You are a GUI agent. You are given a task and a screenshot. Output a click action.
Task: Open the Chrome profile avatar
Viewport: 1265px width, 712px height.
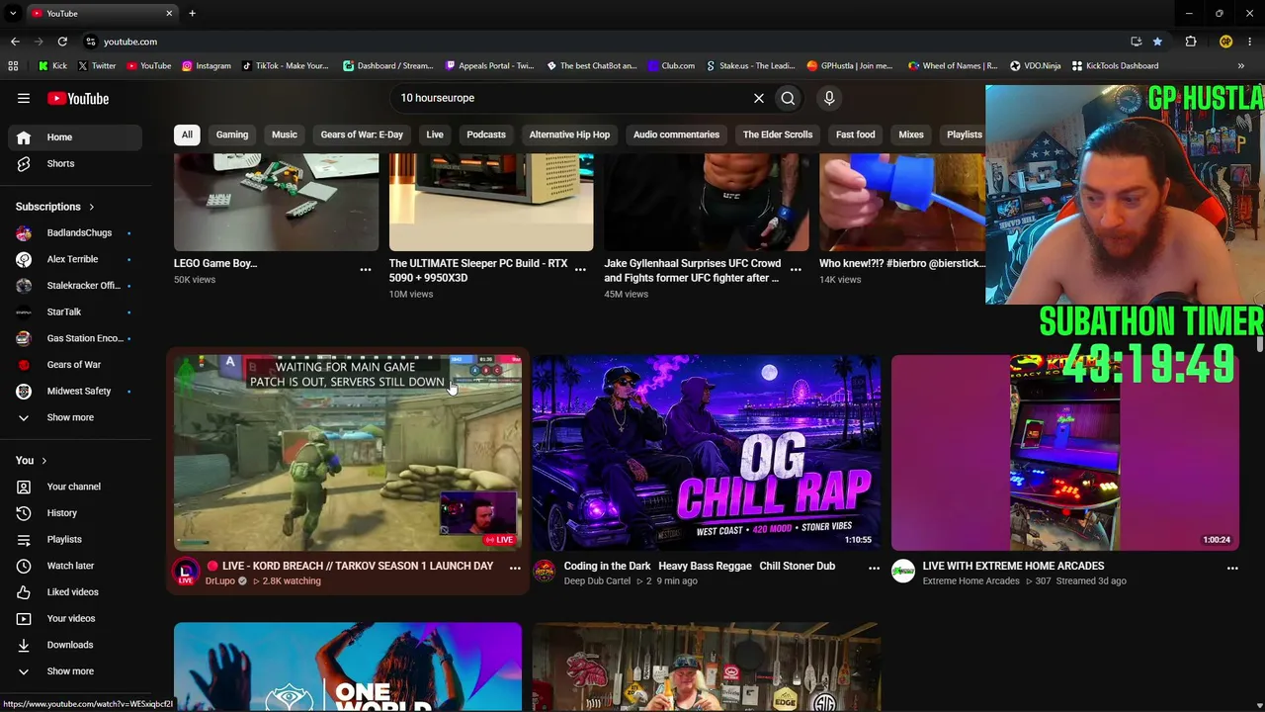click(x=1225, y=42)
